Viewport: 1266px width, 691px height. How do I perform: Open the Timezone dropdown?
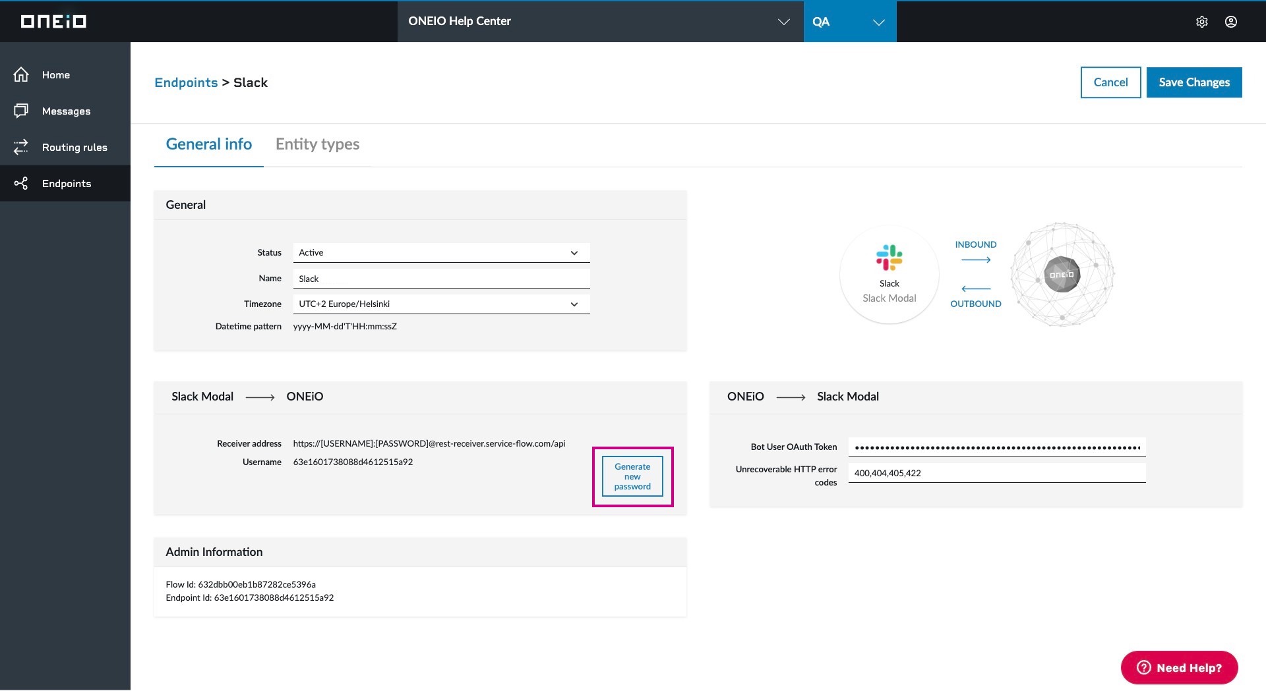click(440, 304)
